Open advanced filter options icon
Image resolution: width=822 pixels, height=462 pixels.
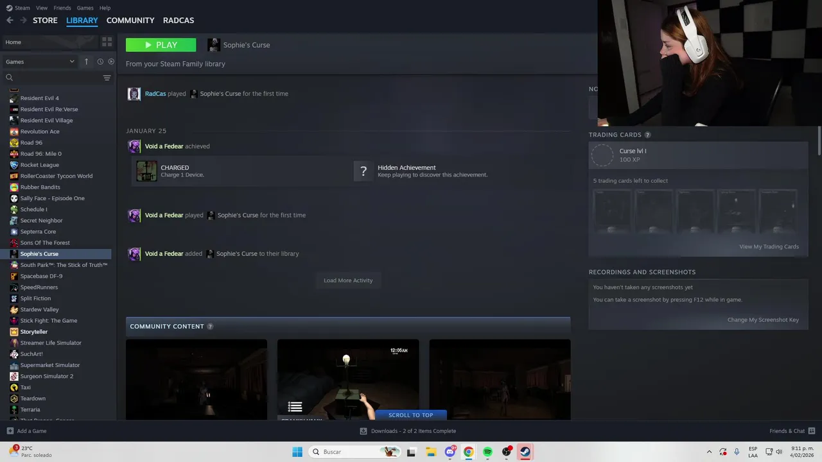[107, 78]
